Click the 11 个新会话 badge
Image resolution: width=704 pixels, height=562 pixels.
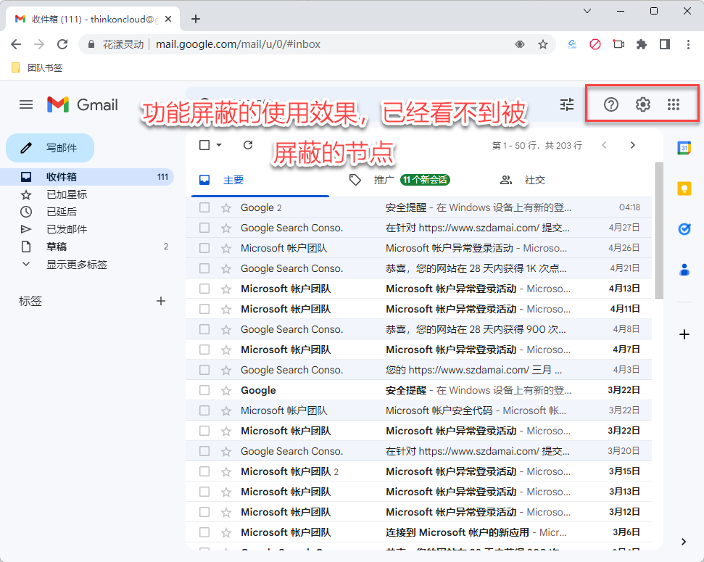pos(425,180)
